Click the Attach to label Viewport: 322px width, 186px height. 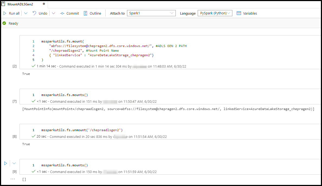point(117,13)
